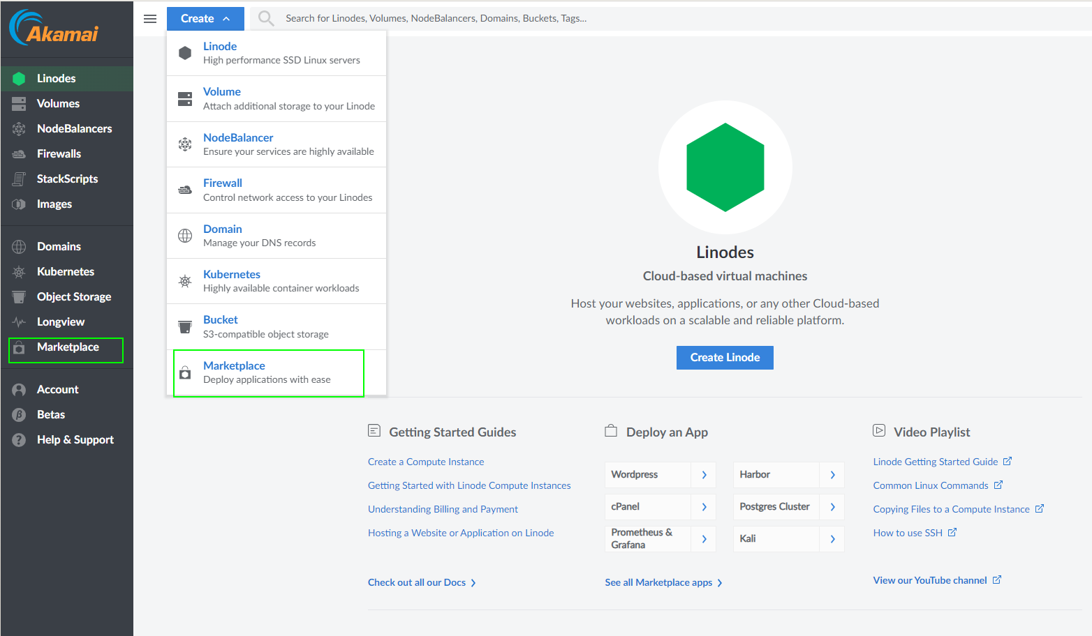Click the Akamai logo
This screenshot has height=636, width=1092.
52,29
